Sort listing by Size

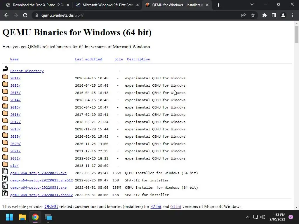coord(119,59)
